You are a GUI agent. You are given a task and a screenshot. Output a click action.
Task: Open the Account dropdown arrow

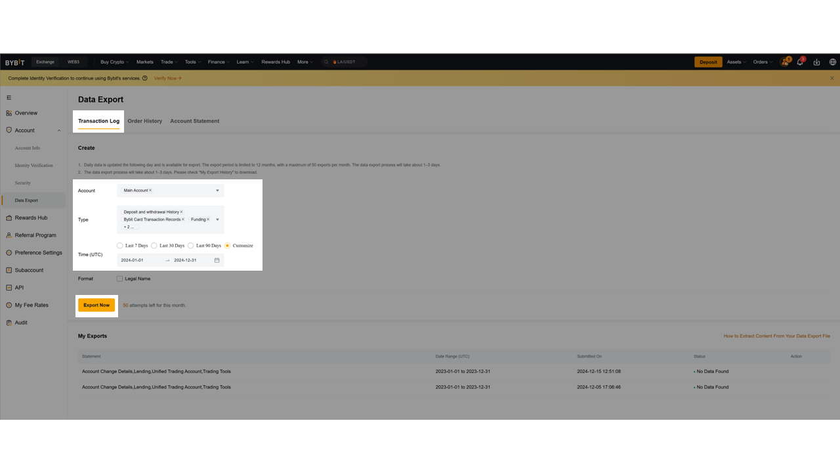(x=217, y=191)
